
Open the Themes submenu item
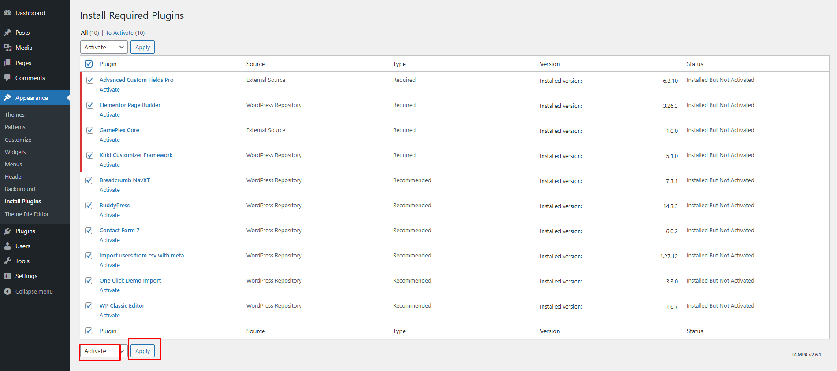click(15, 114)
